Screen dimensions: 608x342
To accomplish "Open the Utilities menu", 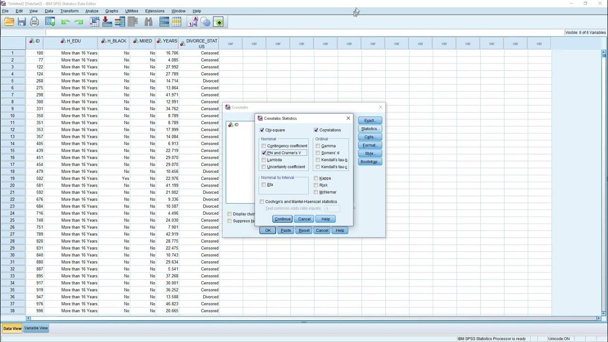I will pos(132,11).
